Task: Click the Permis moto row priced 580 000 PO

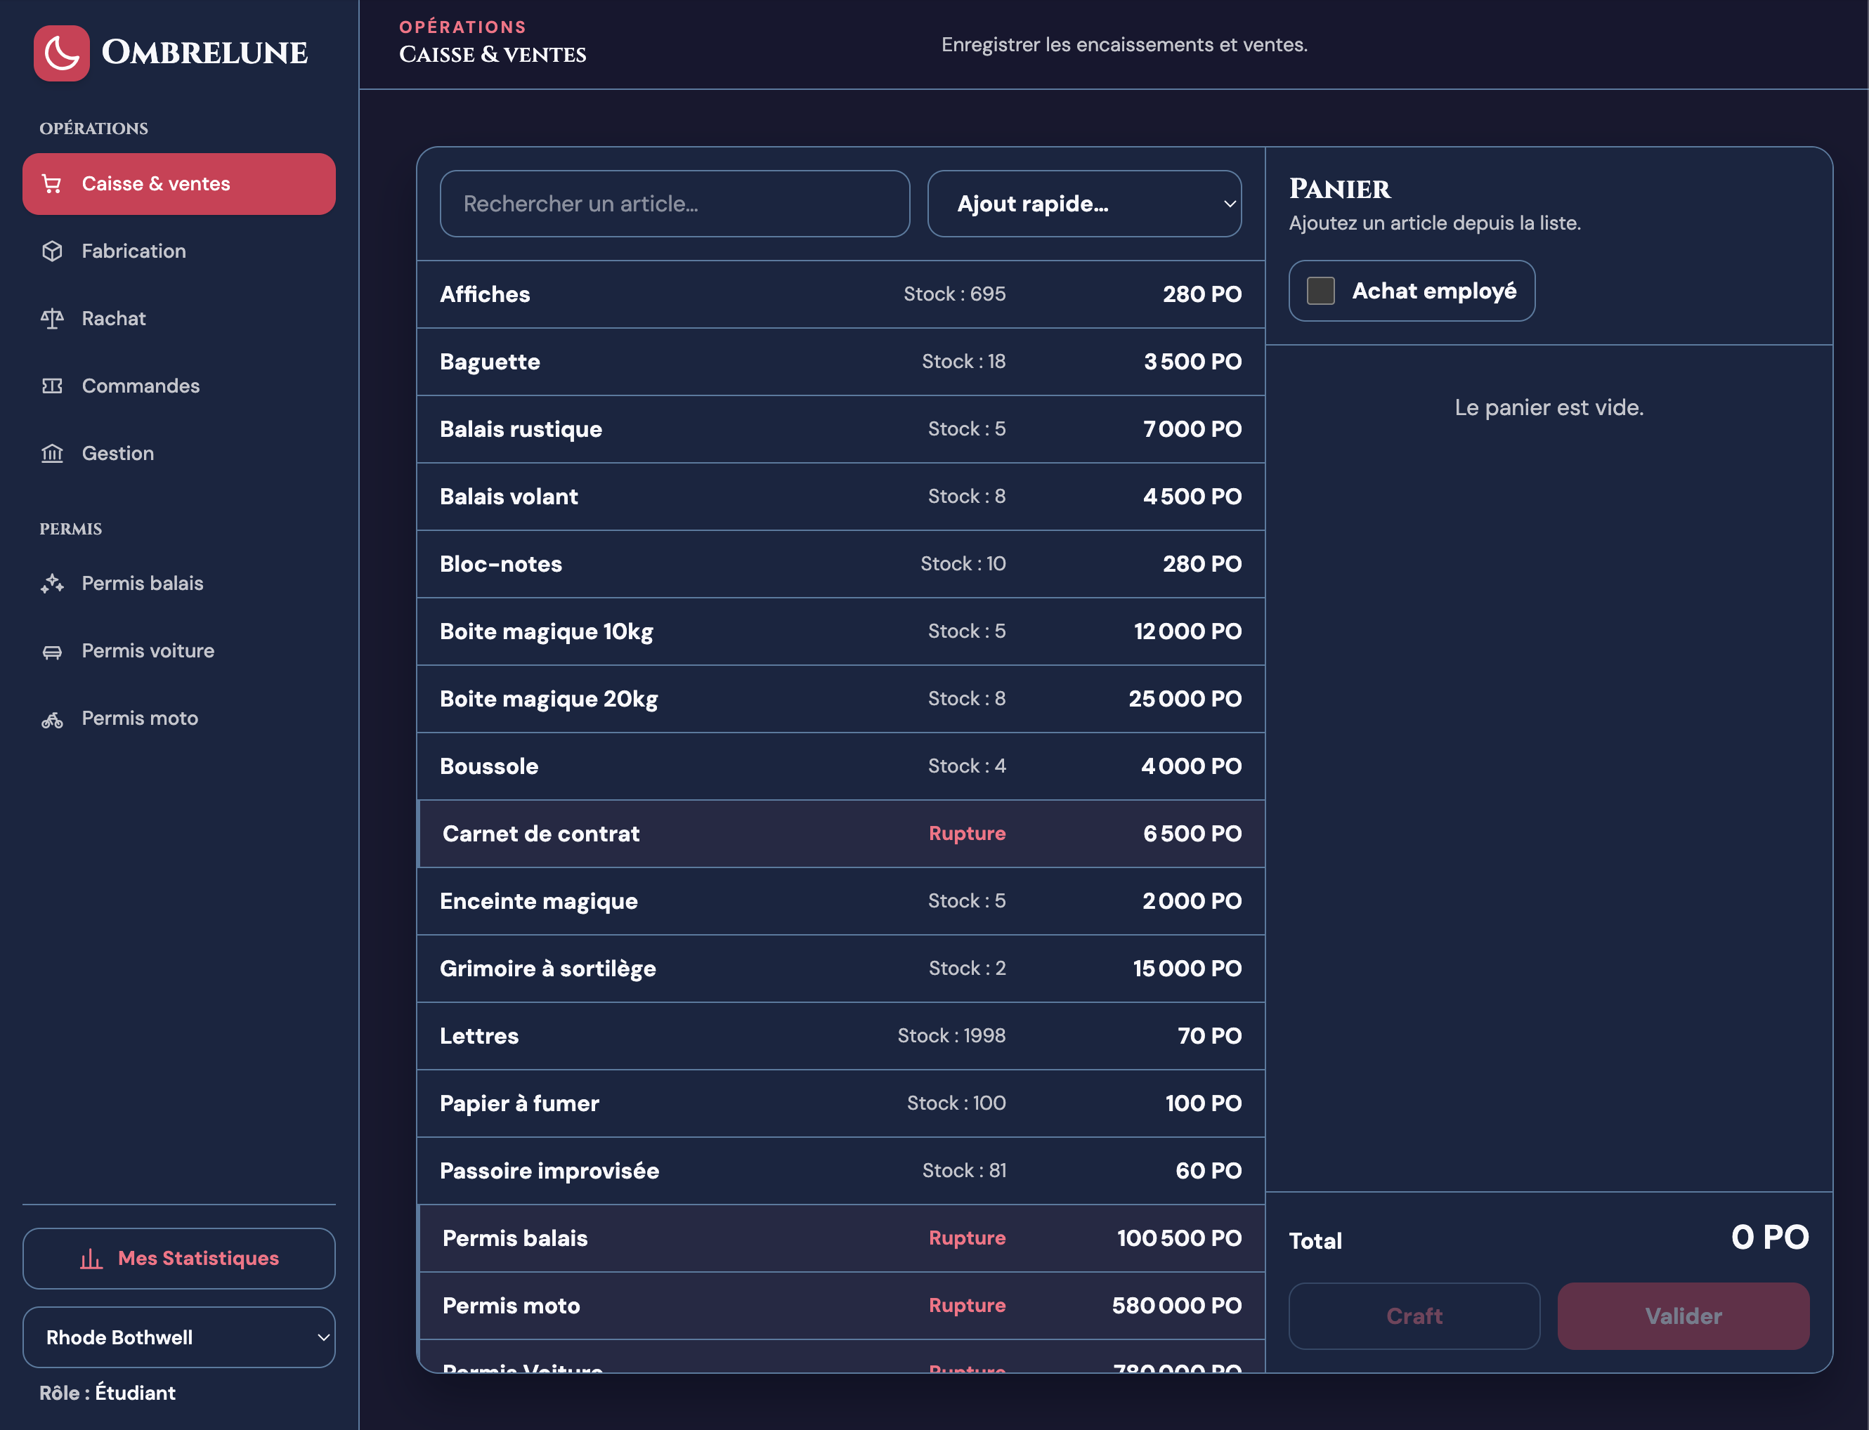Action: pyautogui.click(x=840, y=1306)
